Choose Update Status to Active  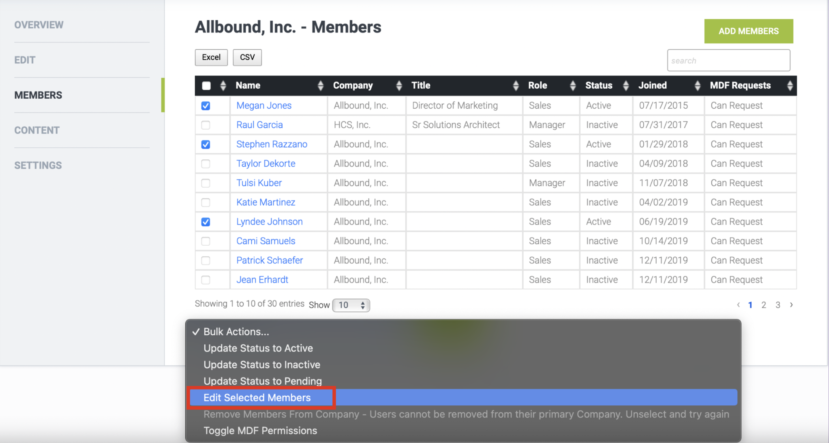tap(463, 348)
